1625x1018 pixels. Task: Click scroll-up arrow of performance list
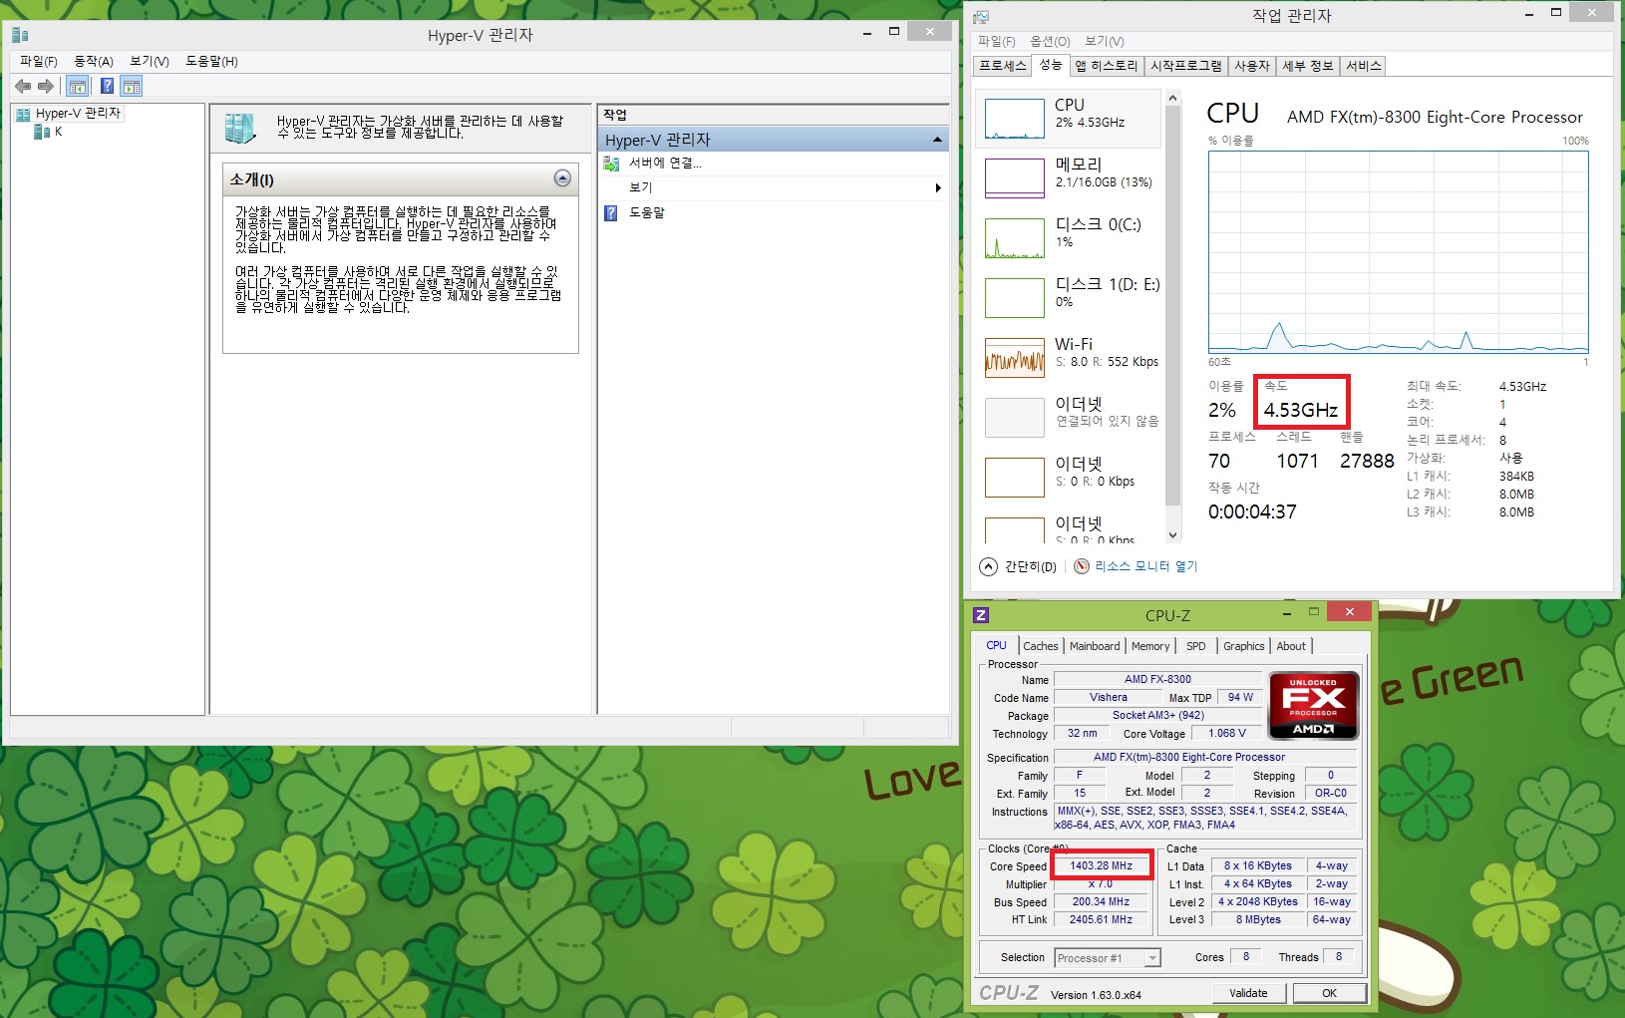1172,98
